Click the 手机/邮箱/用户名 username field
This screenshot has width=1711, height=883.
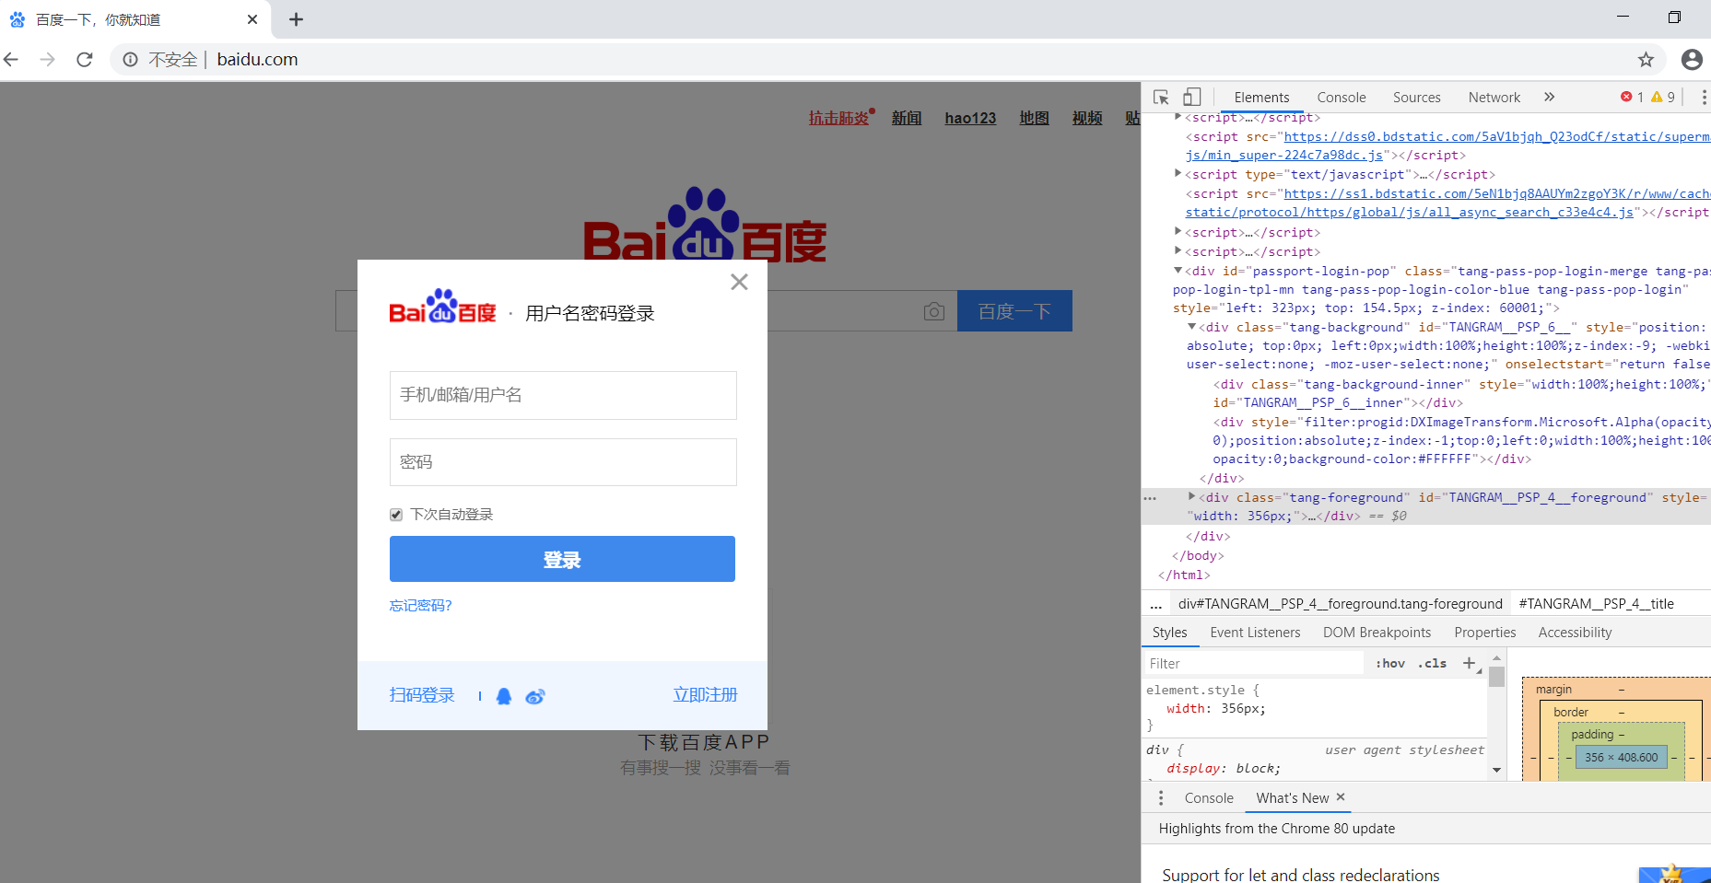[x=563, y=395]
